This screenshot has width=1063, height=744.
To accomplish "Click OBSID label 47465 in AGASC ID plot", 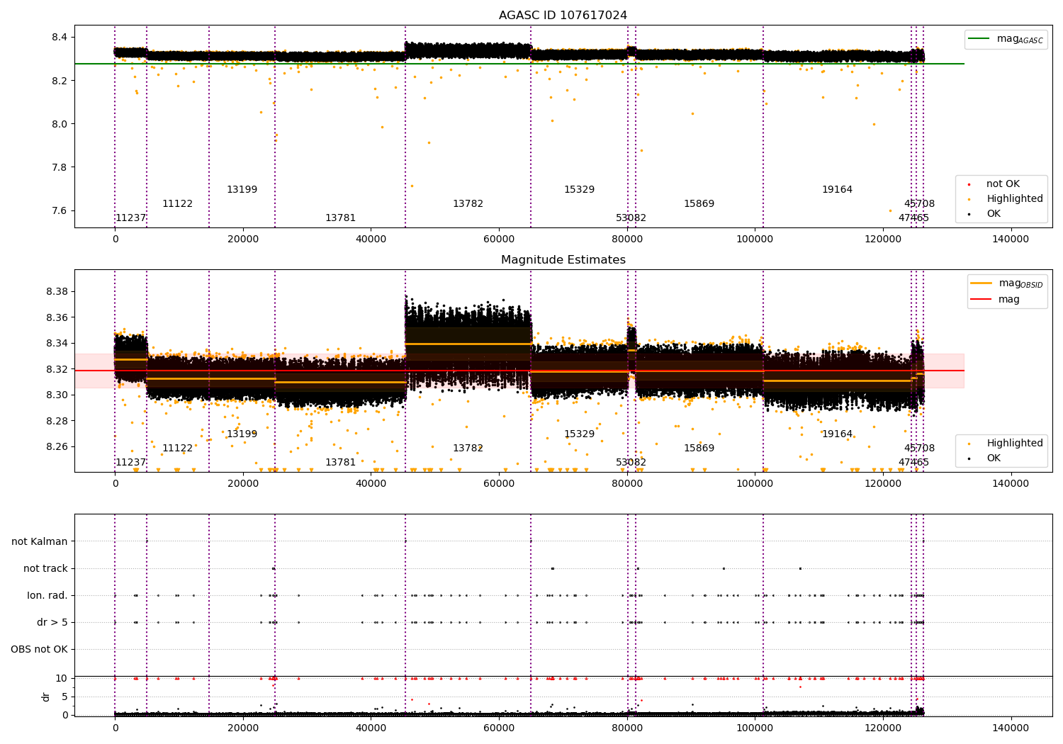I will pos(913,218).
